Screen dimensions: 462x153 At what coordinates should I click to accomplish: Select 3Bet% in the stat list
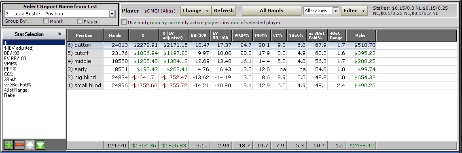click(x=10, y=80)
